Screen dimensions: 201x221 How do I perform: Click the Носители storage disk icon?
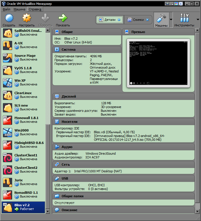[x=57, y=122]
